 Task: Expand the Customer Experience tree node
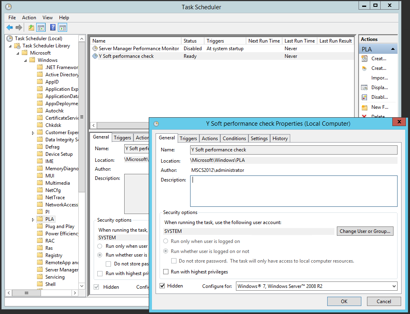coord(33,132)
